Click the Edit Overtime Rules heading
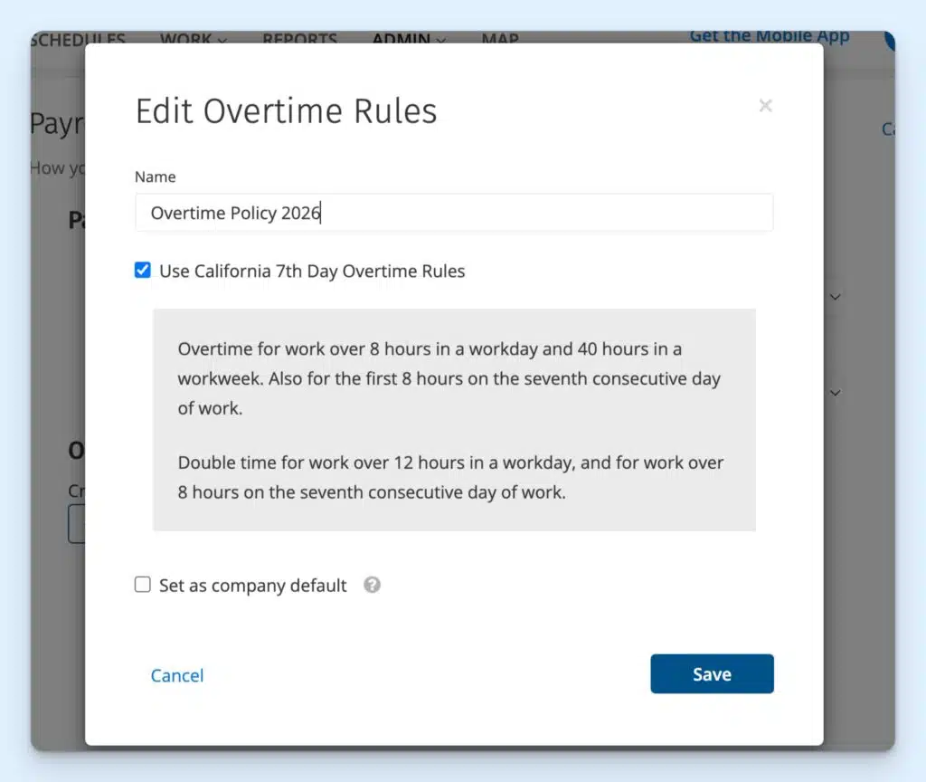This screenshot has height=782, width=926. click(287, 110)
